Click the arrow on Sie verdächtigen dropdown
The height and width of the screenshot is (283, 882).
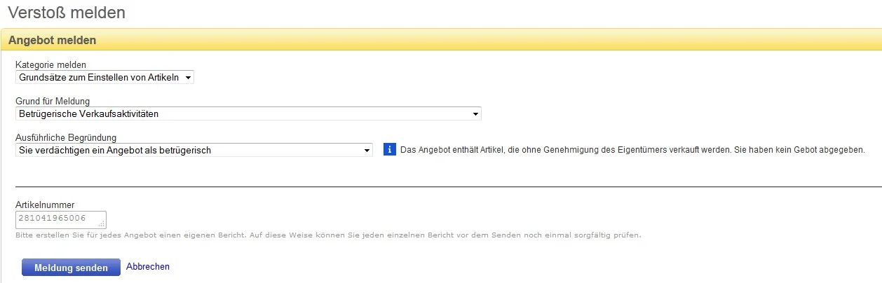(367, 150)
